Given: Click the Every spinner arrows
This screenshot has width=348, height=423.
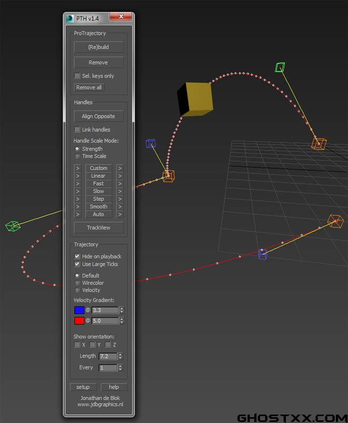Looking at the screenshot, I should coord(120,368).
